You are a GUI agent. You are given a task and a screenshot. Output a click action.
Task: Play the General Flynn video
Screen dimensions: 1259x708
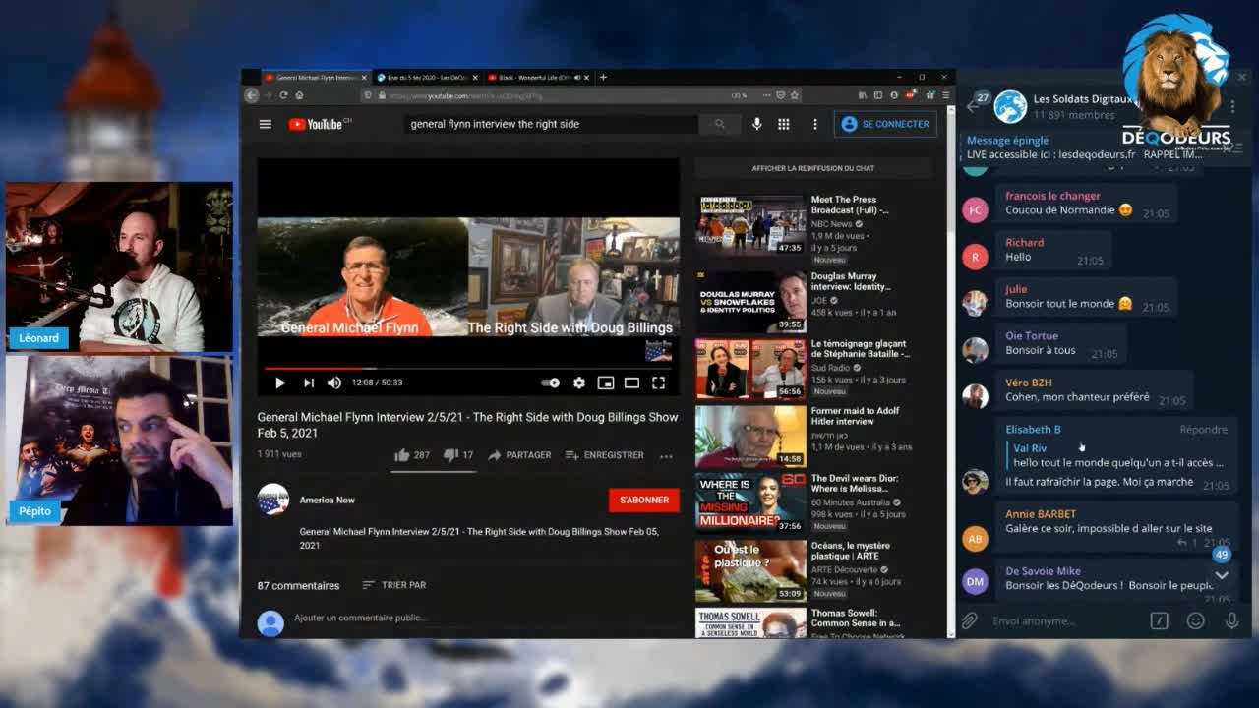point(280,383)
